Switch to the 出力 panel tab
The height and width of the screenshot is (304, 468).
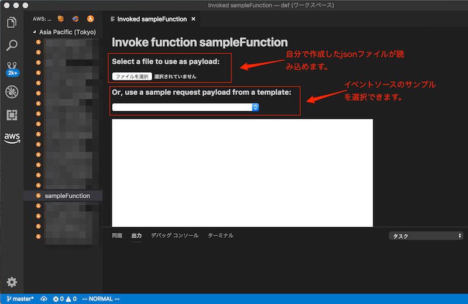(136, 236)
